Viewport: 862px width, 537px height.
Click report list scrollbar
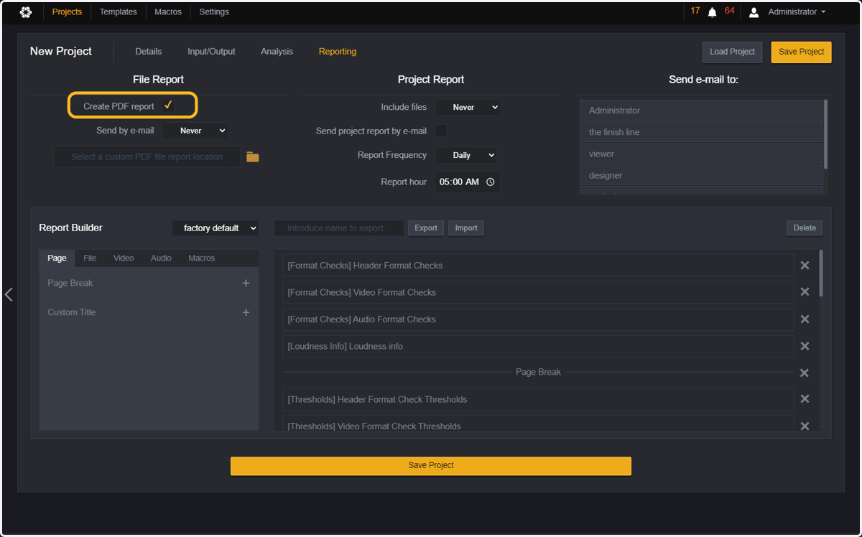pos(821,273)
